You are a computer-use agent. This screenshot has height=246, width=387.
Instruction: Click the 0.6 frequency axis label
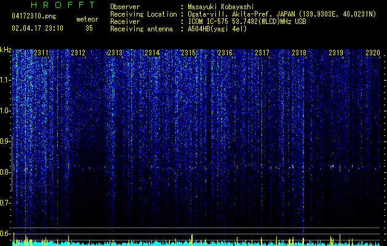[6, 234]
